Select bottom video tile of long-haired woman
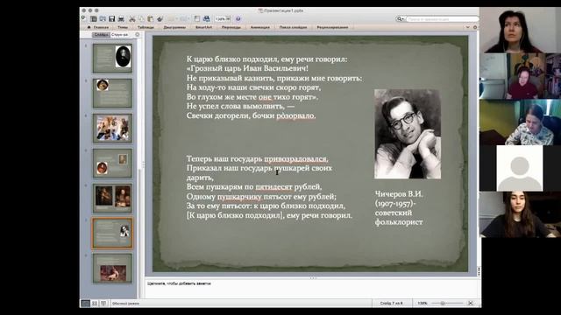Image resolution: width=561 pixels, height=315 pixels. point(520,214)
